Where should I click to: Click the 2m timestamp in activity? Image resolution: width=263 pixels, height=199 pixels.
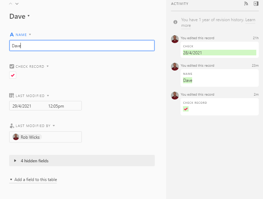click(256, 94)
